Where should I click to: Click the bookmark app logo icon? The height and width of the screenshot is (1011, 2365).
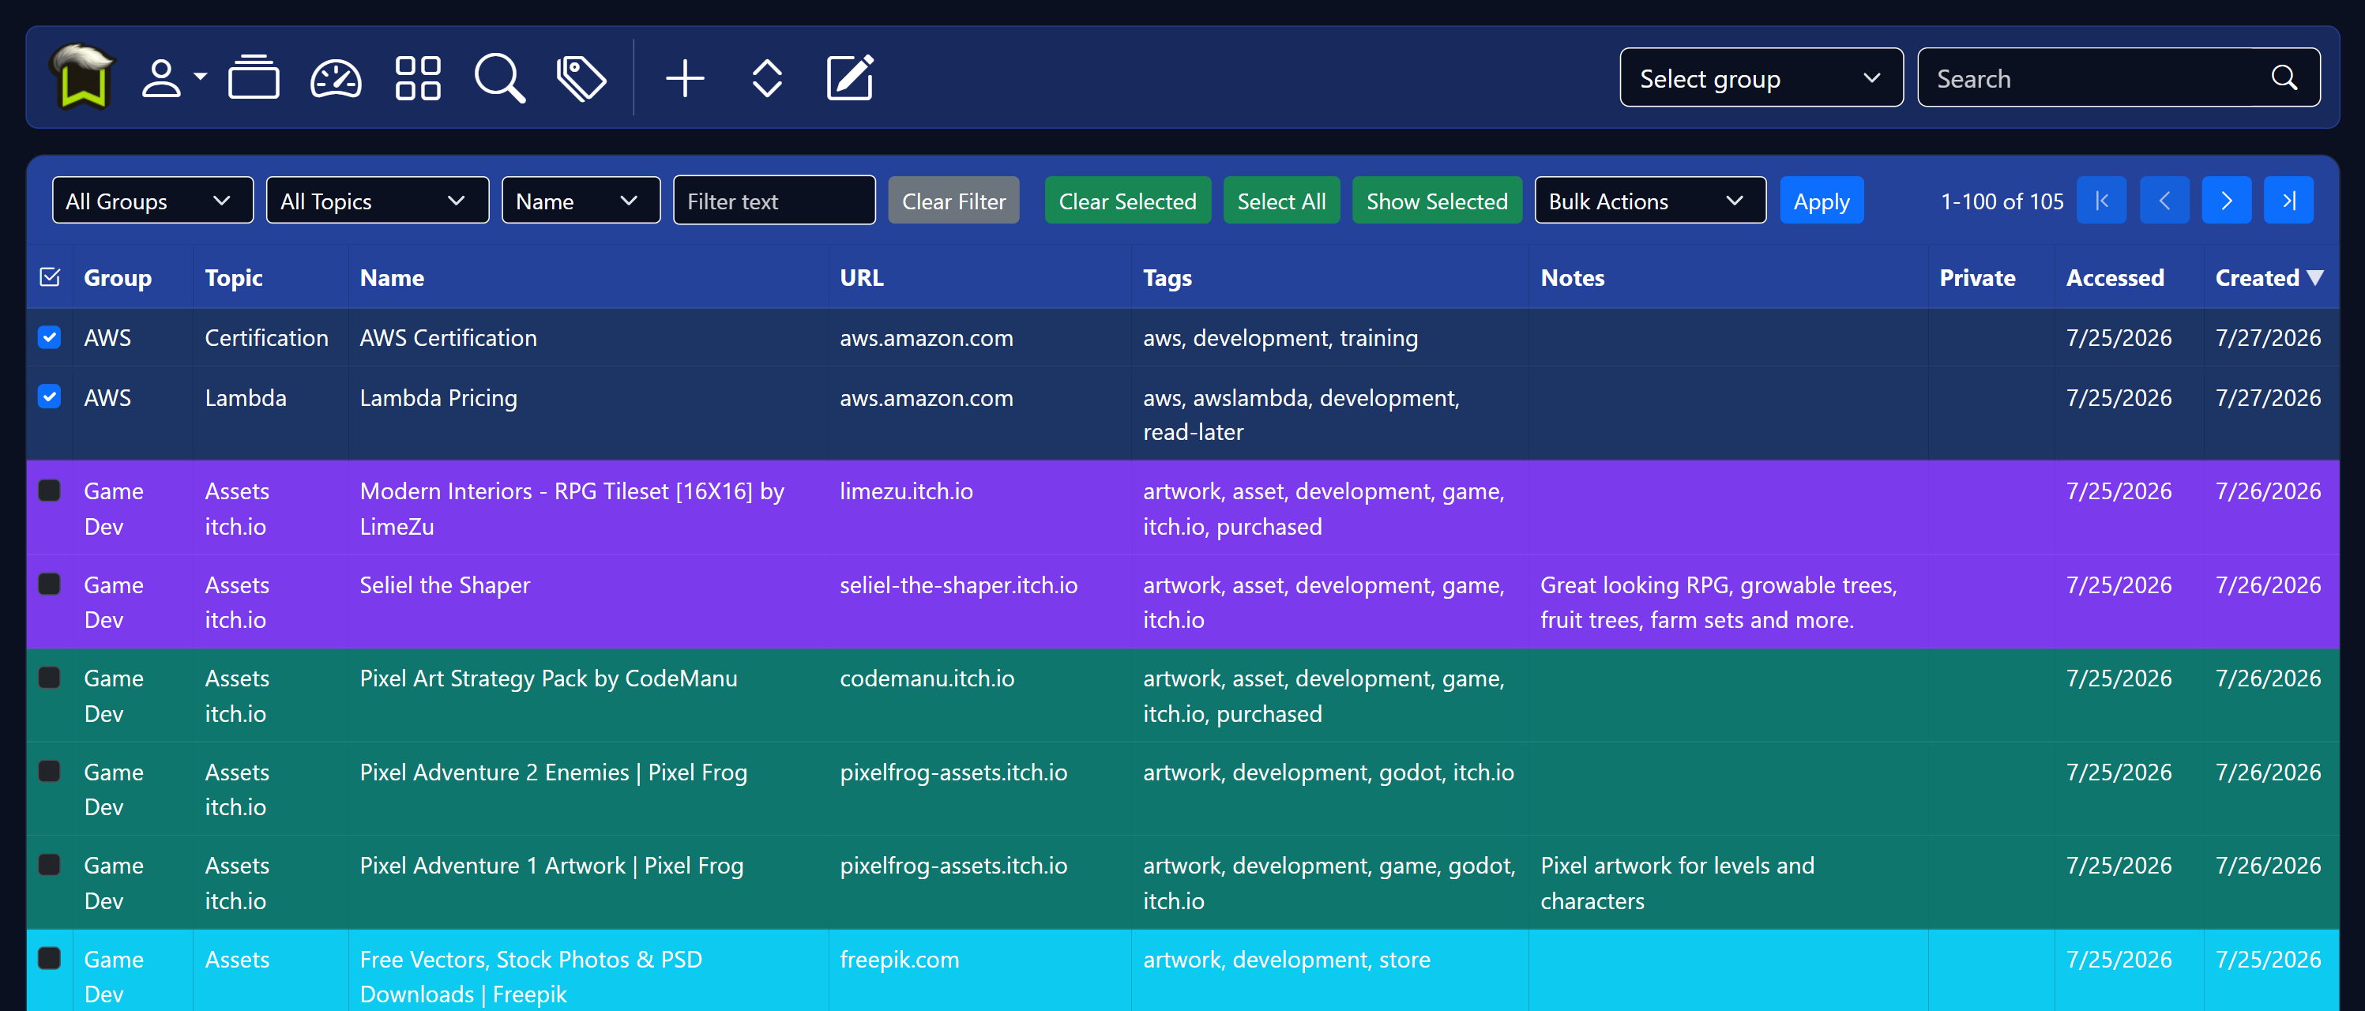click(83, 77)
